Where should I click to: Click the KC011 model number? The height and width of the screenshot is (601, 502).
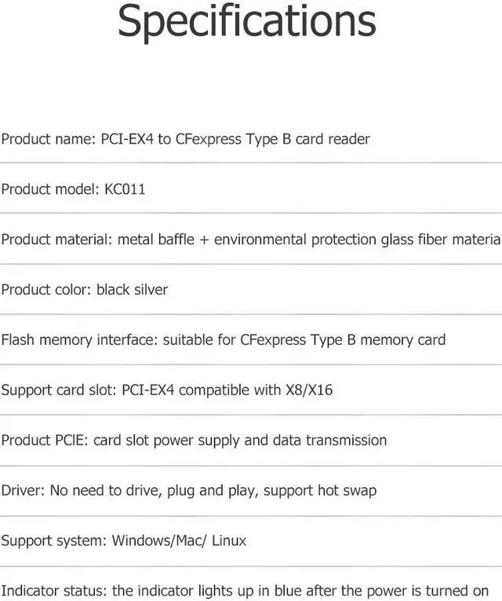pyautogui.click(x=125, y=189)
